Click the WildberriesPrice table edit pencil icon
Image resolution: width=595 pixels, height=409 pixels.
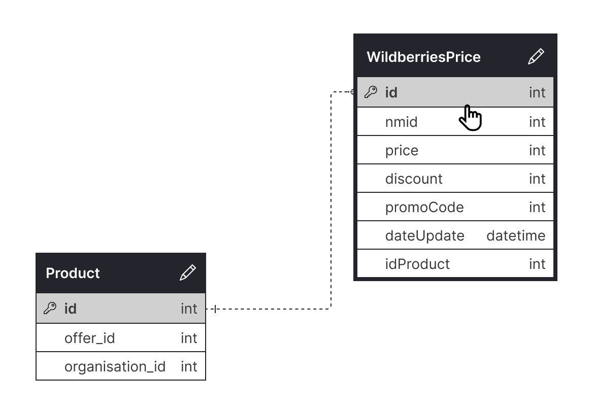click(536, 56)
